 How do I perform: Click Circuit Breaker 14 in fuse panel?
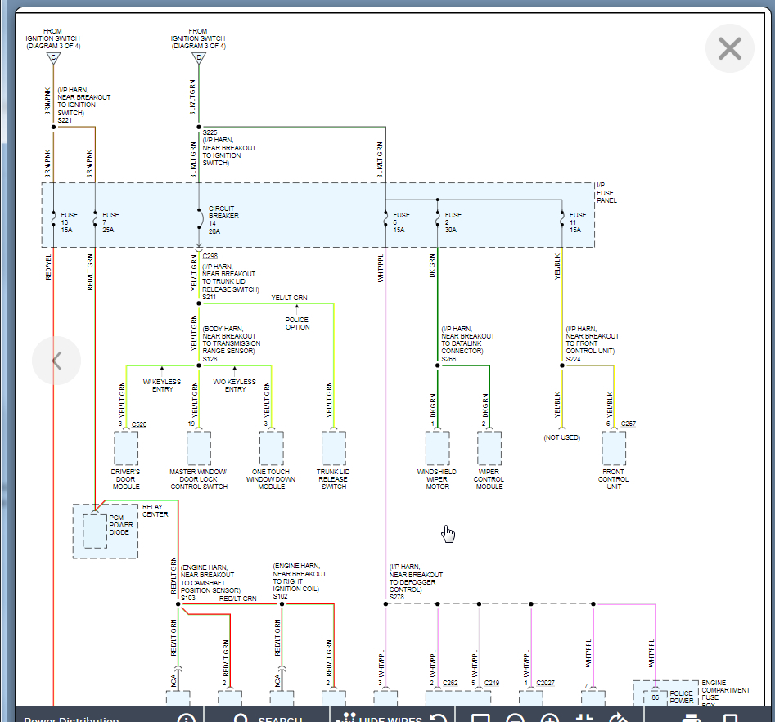tap(199, 219)
